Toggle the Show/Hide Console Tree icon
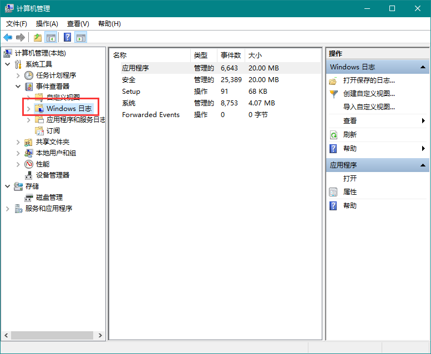Viewport: 431px width, 354px height. (x=51, y=37)
